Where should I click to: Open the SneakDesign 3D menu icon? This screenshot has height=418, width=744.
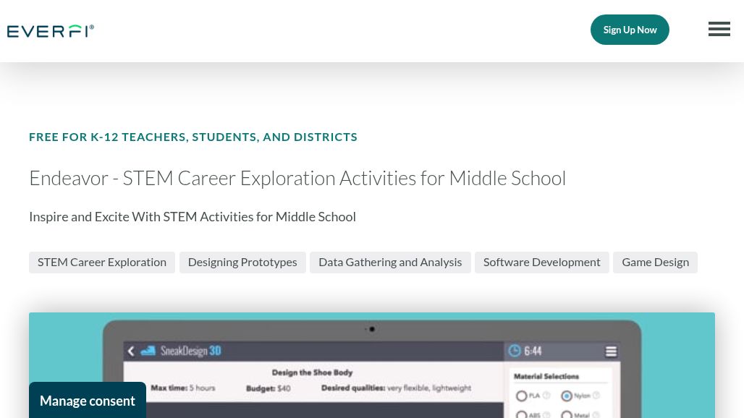(611, 351)
